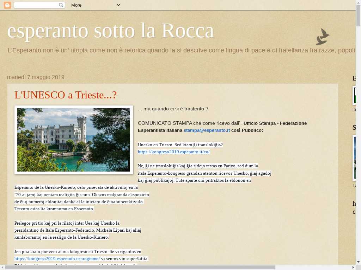Click the vertical scrollbar thumb
The width and height of the screenshot is (361, 270).
[359, 15]
